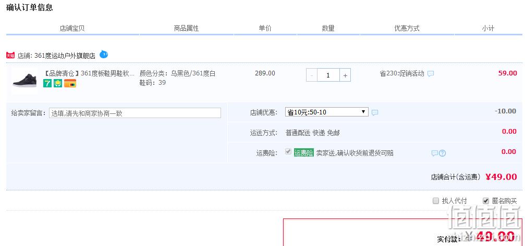Click the 数量 column header
This screenshot has height=246, width=525.
click(328, 29)
